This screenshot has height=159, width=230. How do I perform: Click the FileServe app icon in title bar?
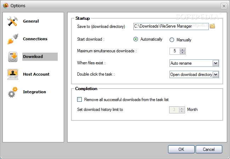click(x=5, y=6)
